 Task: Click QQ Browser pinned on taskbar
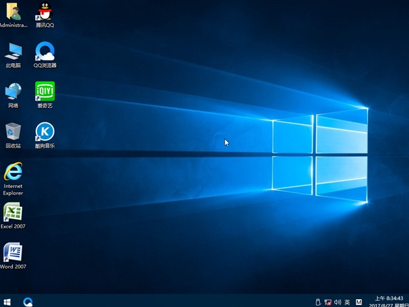coord(28,302)
